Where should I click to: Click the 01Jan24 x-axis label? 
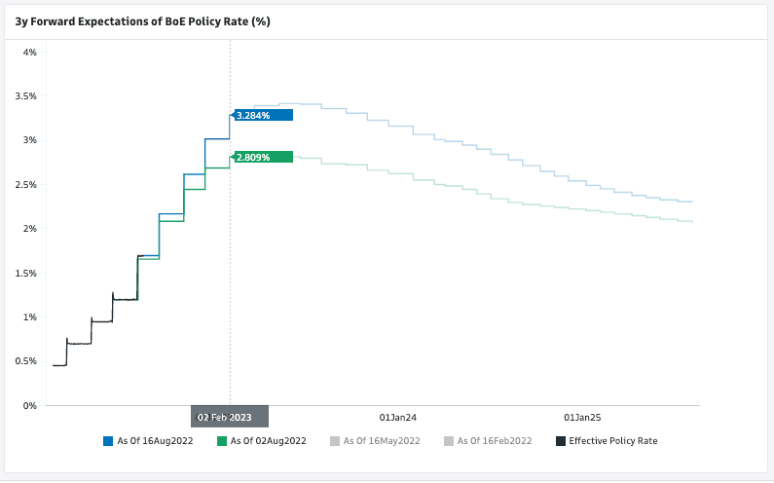point(397,417)
